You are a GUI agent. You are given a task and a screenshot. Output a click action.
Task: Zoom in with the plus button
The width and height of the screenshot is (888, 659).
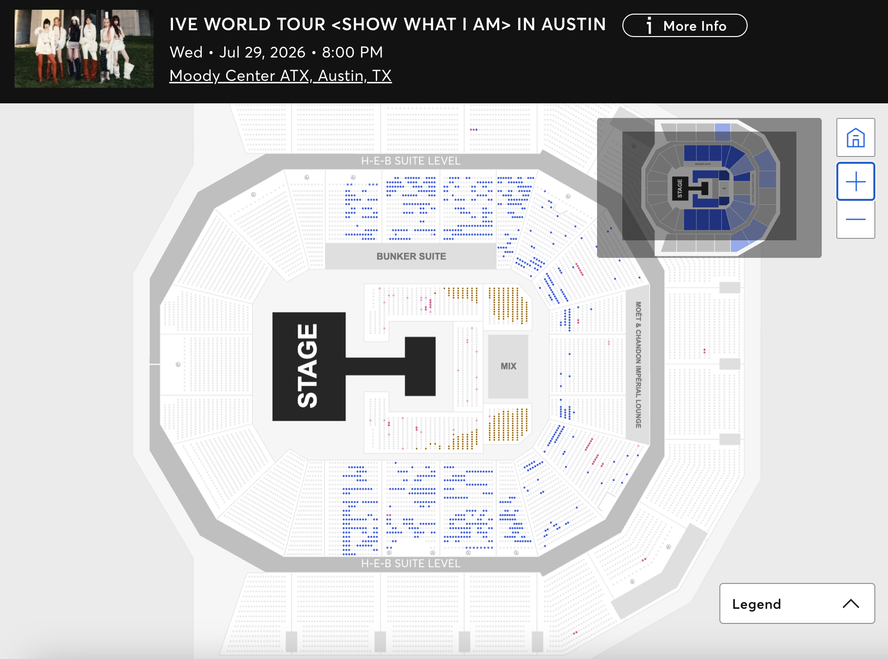point(855,182)
